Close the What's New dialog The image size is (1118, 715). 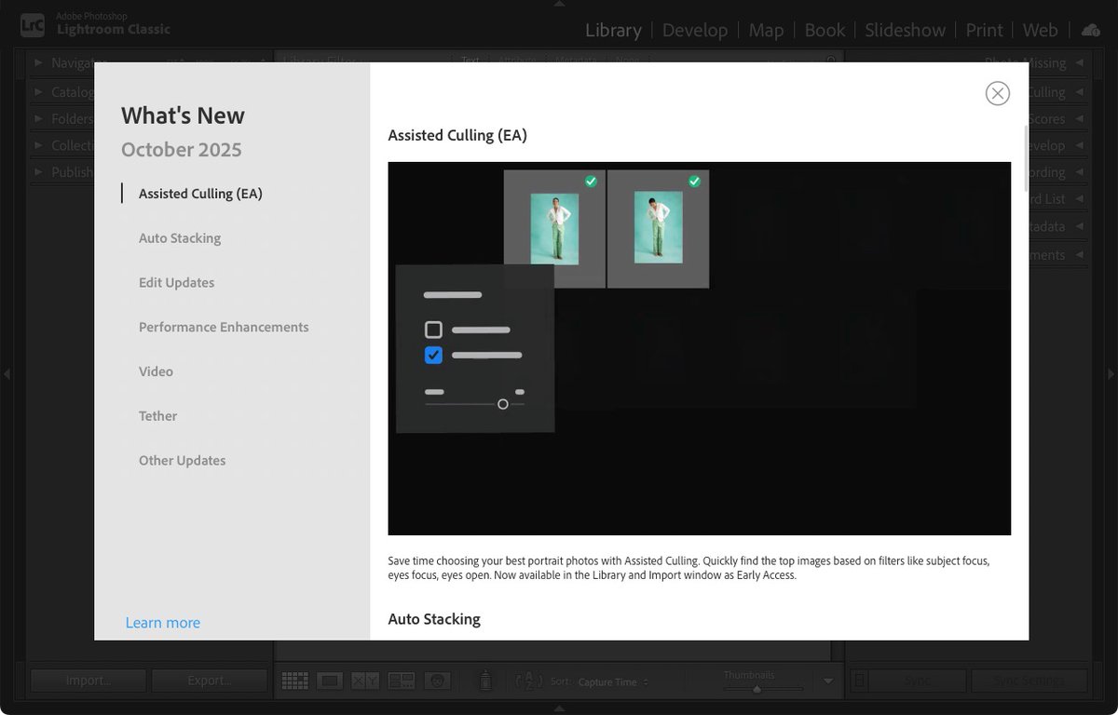(997, 93)
